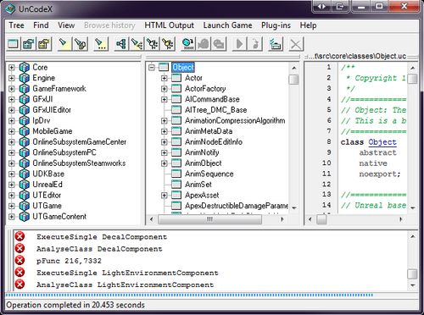Expand the AICommandBase class node
This screenshot has width=424, height=315.
pyautogui.click(x=165, y=99)
